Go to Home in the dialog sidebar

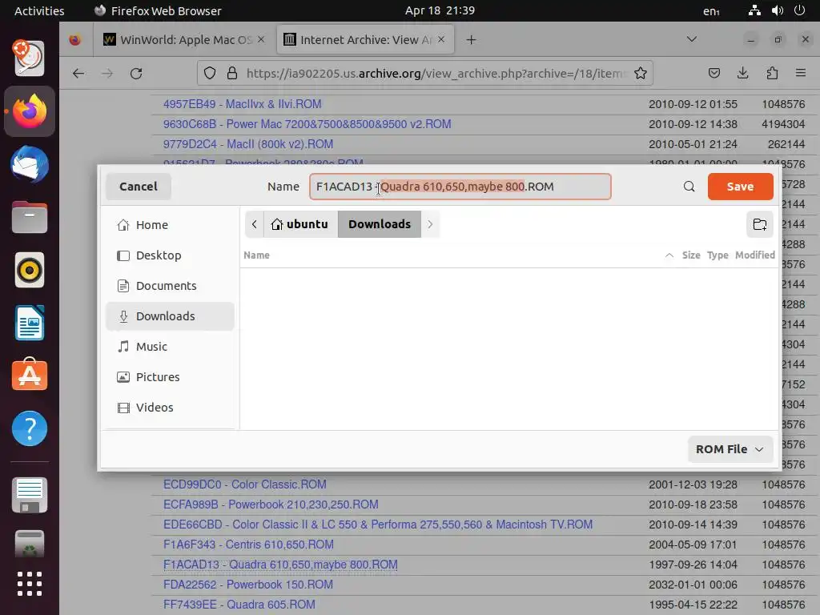pyautogui.click(x=170, y=225)
